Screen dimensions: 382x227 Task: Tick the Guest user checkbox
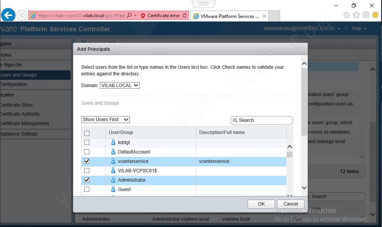[87, 189]
